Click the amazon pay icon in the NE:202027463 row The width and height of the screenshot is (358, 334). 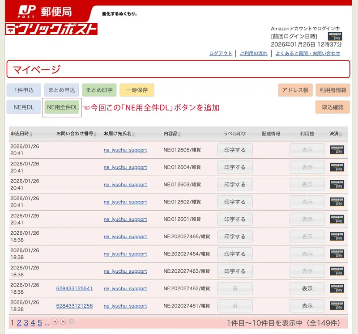point(337,271)
